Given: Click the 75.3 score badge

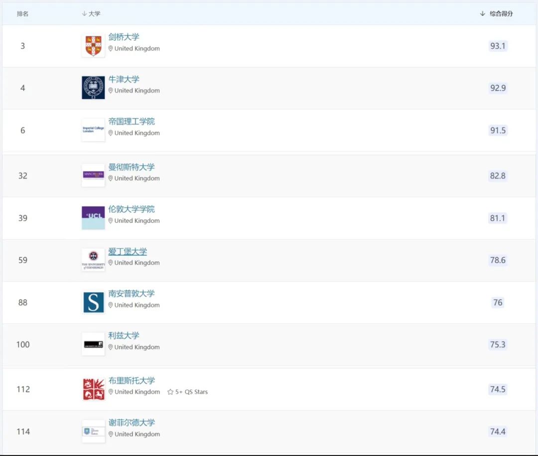Looking at the screenshot, I should tap(498, 344).
